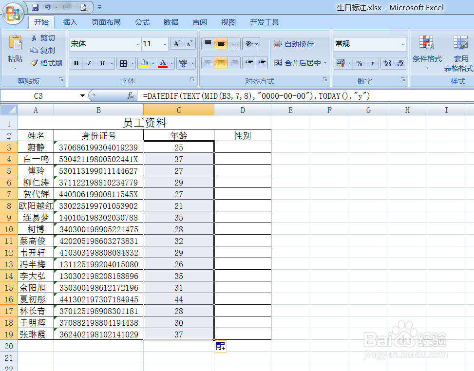The height and width of the screenshot is (371, 474).
Task: Customize Quick Access Toolbar dropdown
Action: 100,7
